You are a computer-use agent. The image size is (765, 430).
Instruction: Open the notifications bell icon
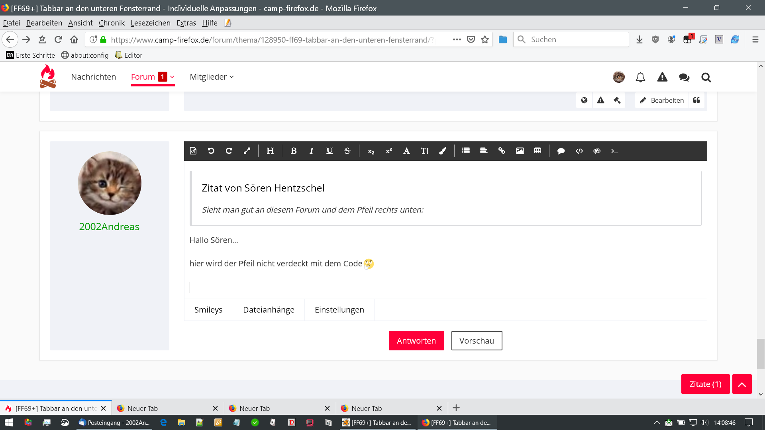click(640, 77)
